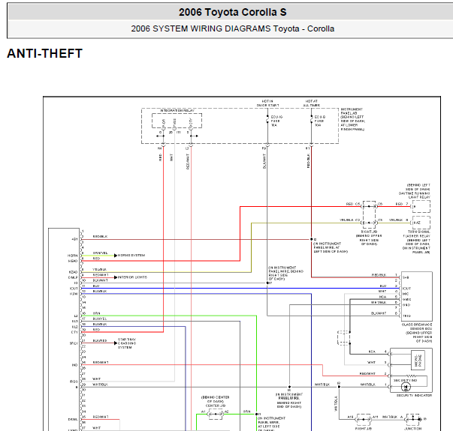Click the GND terminal on glass breakage ECU
Viewport: 453px width, 431px height.
coord(406,305)
